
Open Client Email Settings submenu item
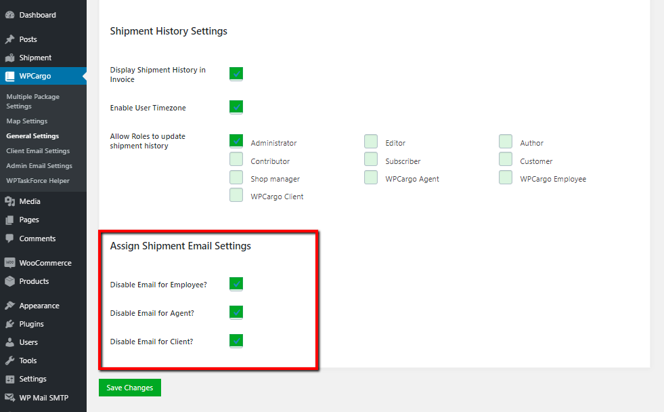(38, 151)
